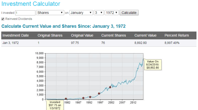The image size is (198, 110).
Task: Select the Jan 3, 1972 table cell
Action: [x=11, y=43]
